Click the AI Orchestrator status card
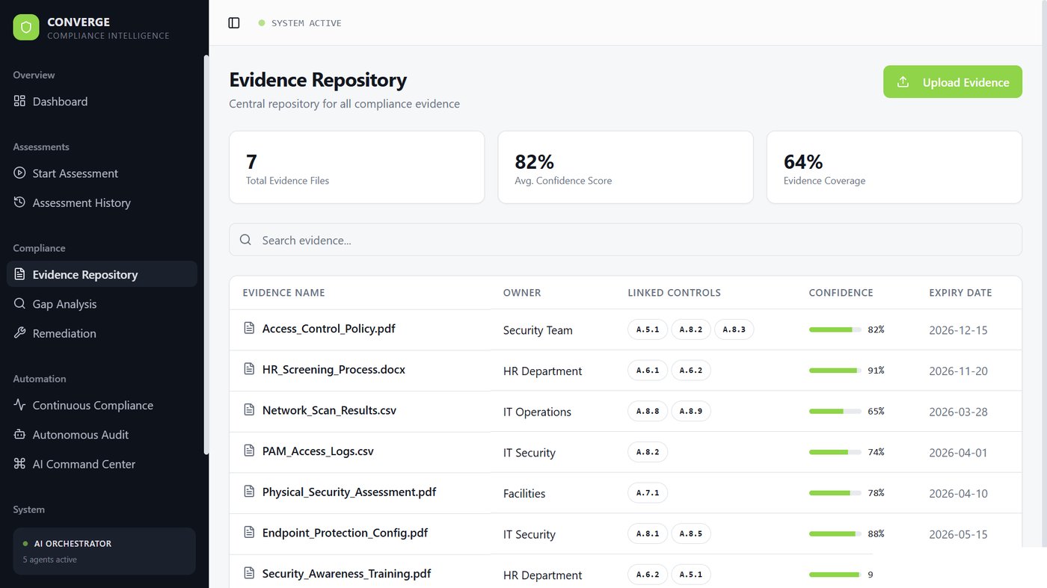1047x588 pixels. [104, 551]
